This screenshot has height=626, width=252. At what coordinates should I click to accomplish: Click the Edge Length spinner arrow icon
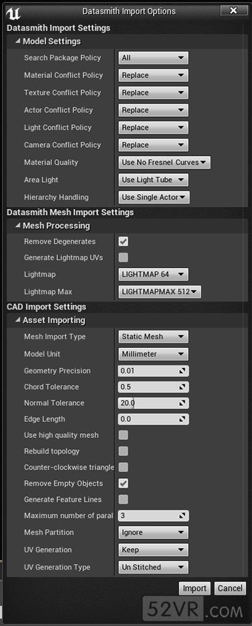click(183, 419)
